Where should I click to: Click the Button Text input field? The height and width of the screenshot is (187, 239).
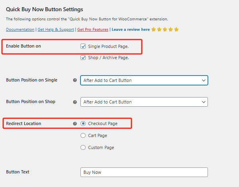click(x=144, y=172)
